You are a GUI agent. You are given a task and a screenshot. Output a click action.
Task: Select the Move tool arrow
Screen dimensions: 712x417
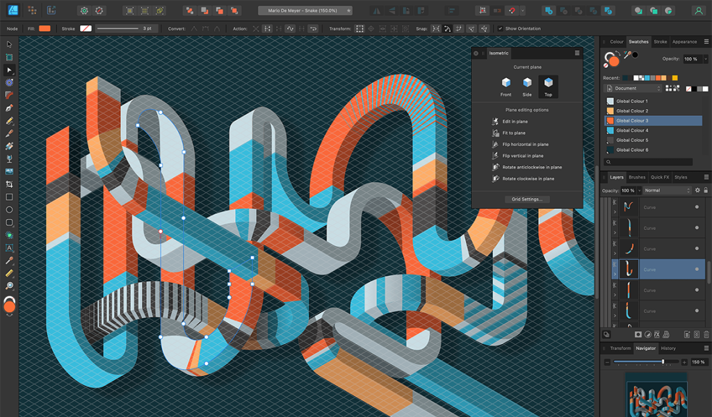coord(9,44)
